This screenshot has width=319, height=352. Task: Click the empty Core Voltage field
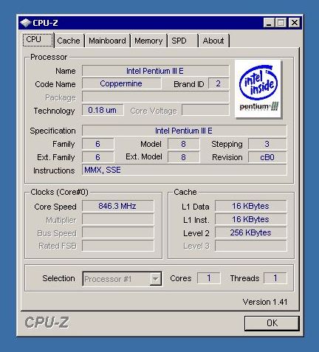(x=205, y=110)
